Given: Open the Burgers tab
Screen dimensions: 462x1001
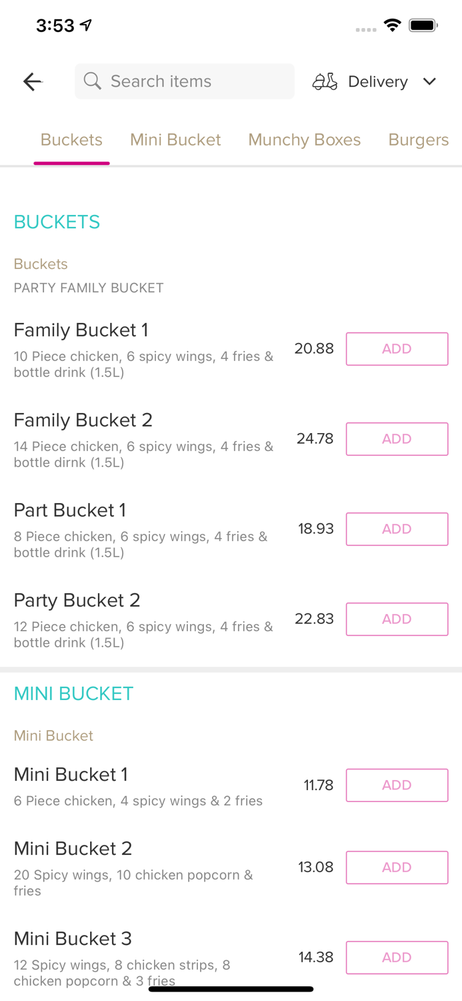Looking at the screenshot, I should 418,139.
